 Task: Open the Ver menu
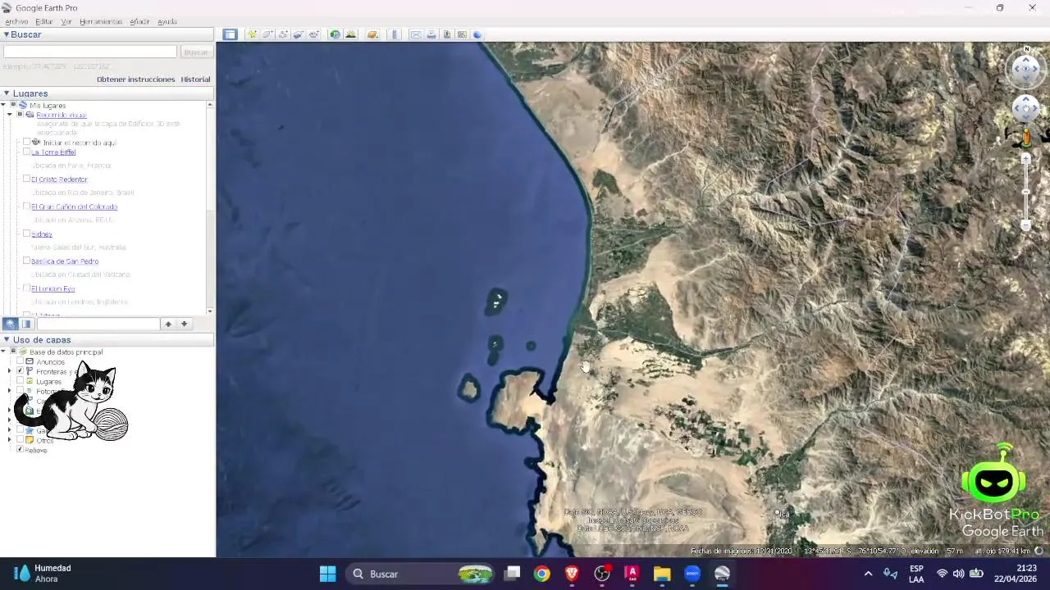[x=66, y=21]
